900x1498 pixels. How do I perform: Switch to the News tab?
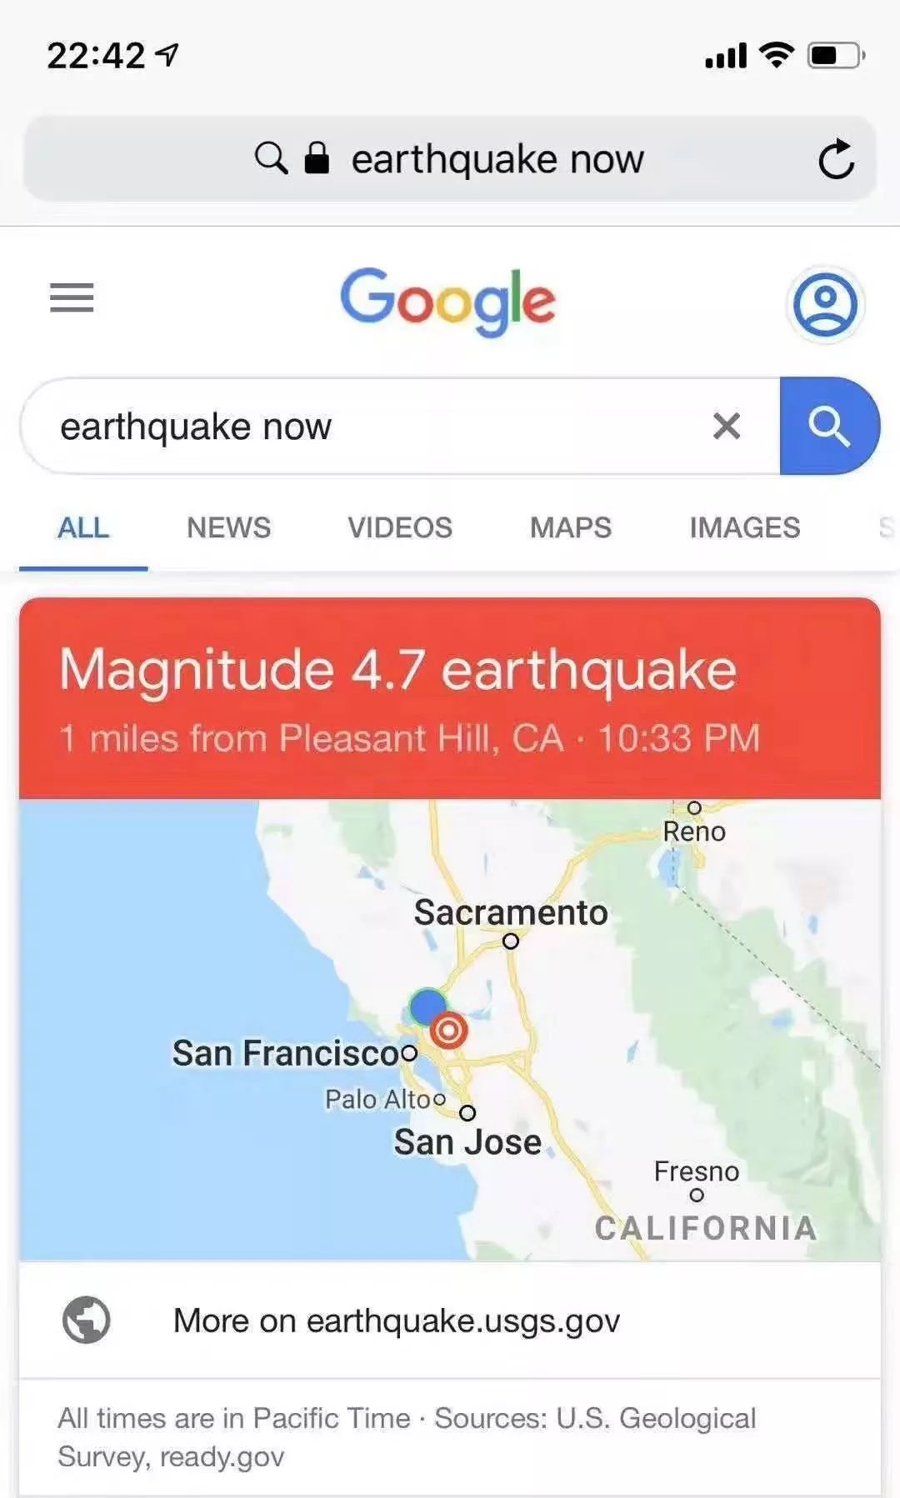(x=228, y=527)
